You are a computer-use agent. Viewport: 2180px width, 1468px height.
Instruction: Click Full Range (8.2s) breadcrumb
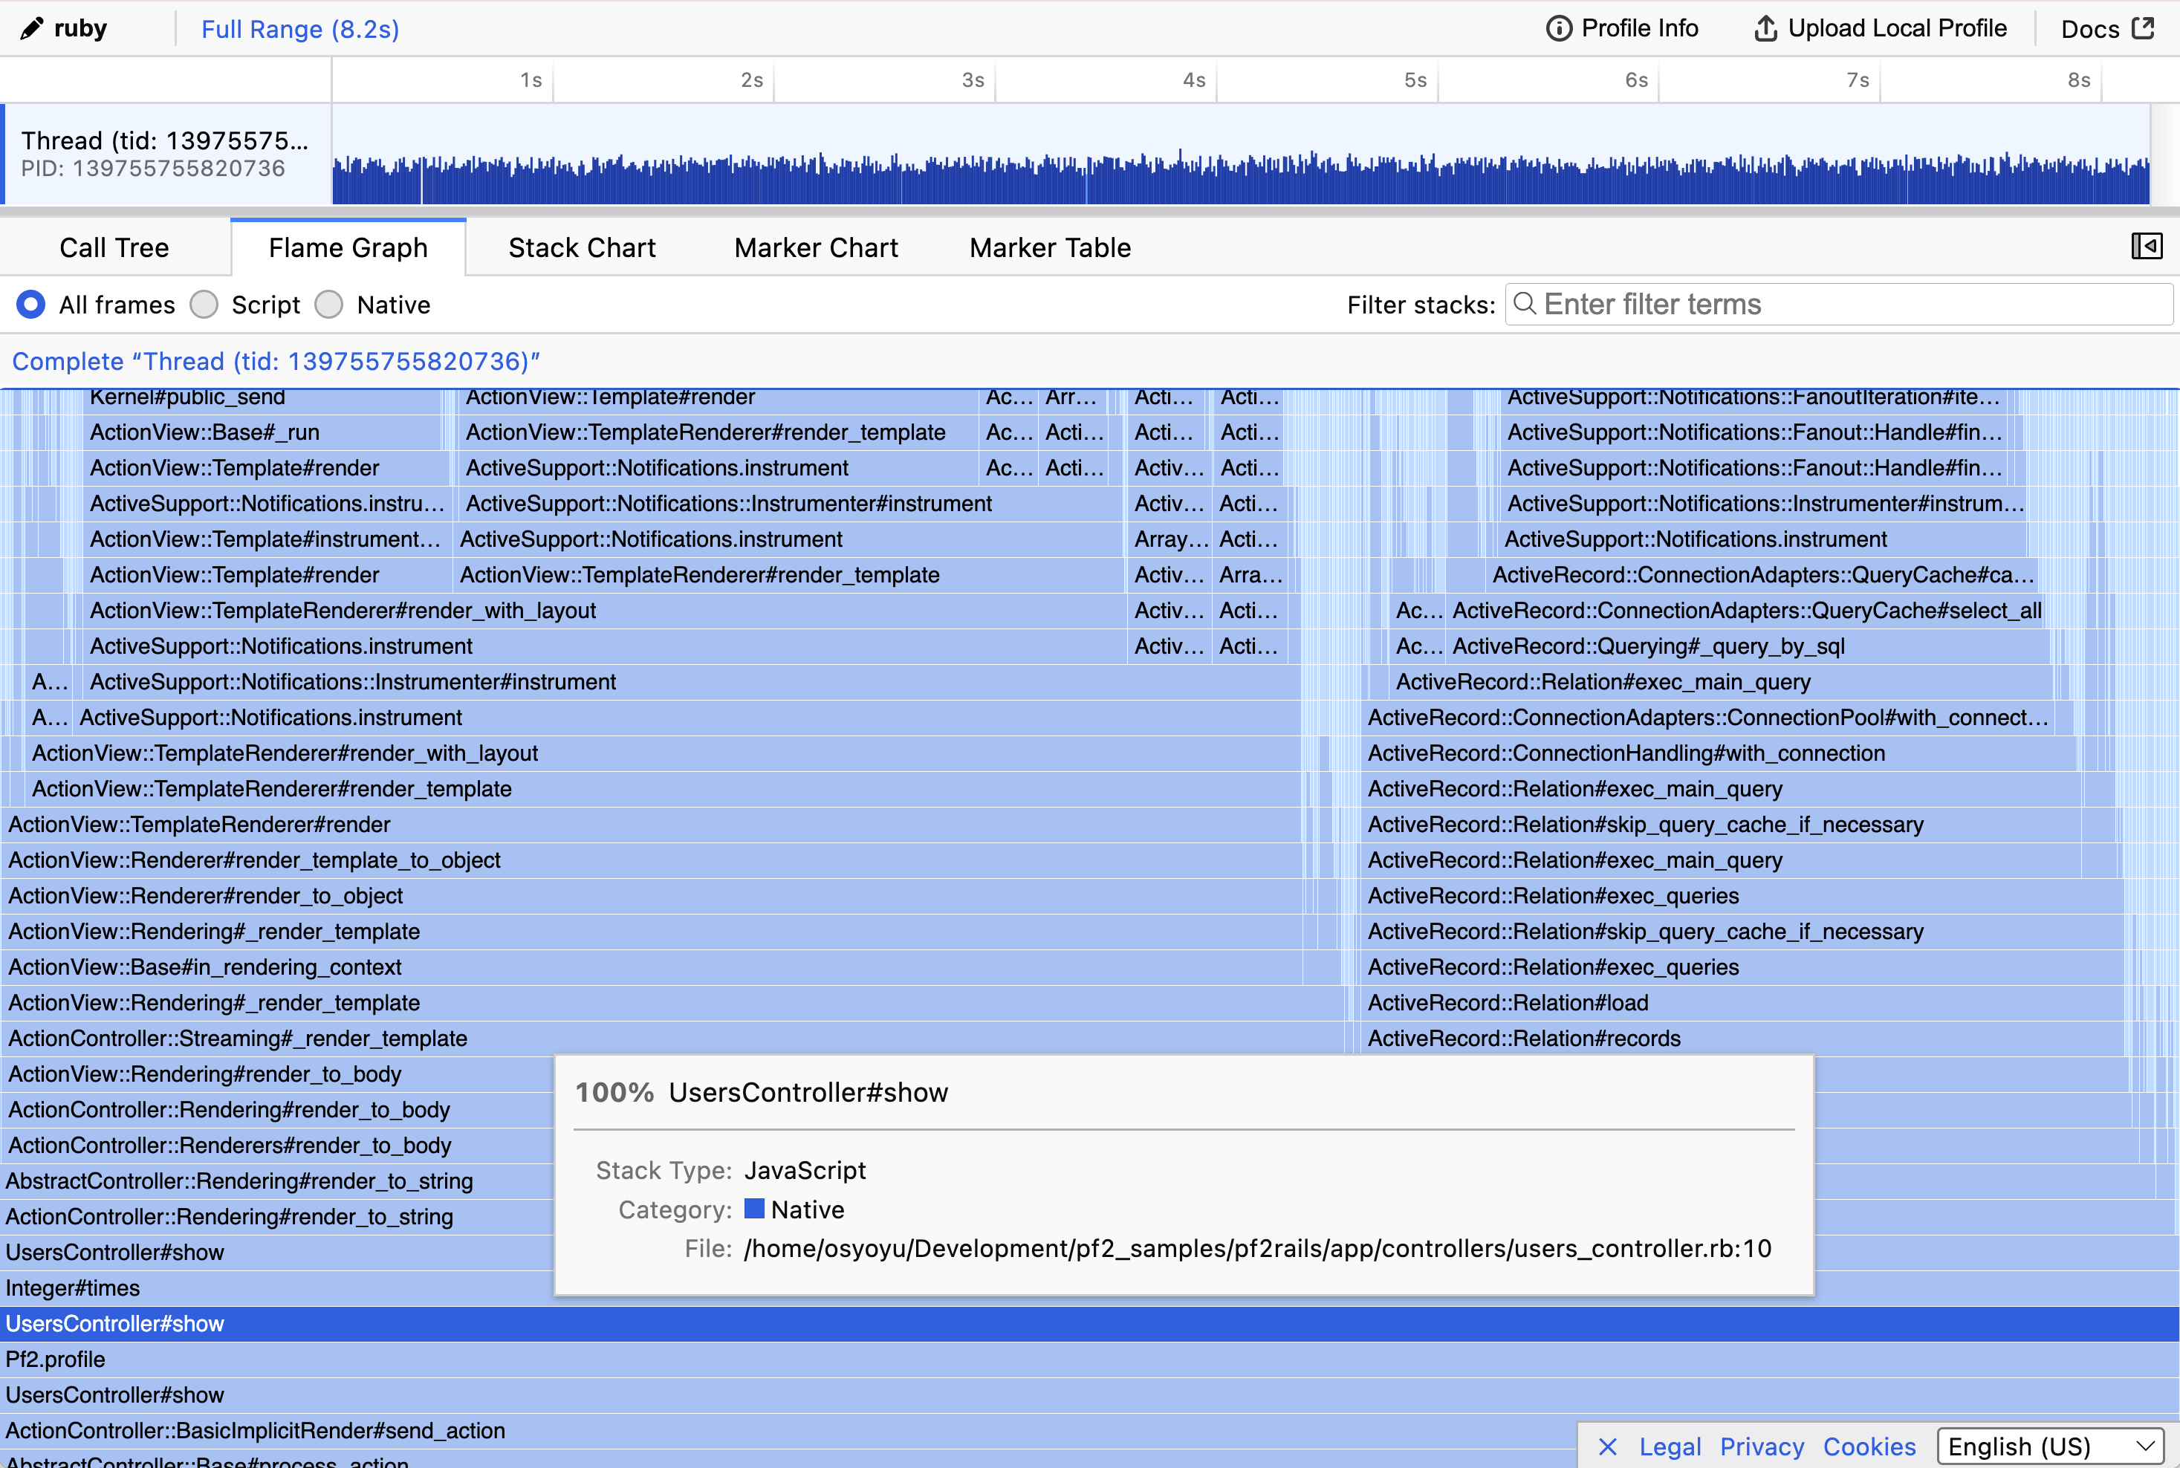pyautogui.click(x=299, y=29)
